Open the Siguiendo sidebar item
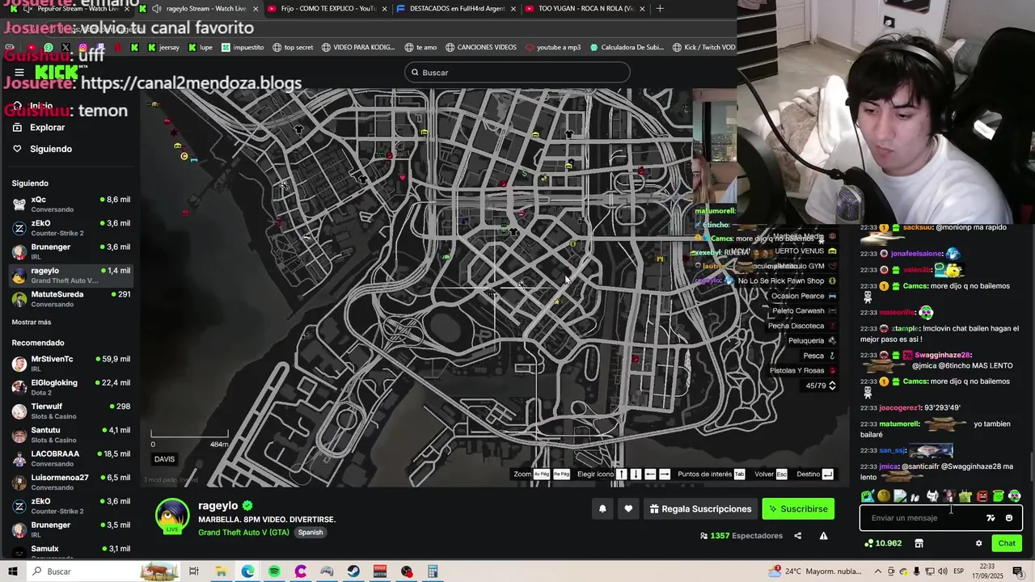The height and width of the screenshot is (582, 1035). [50, 149]
